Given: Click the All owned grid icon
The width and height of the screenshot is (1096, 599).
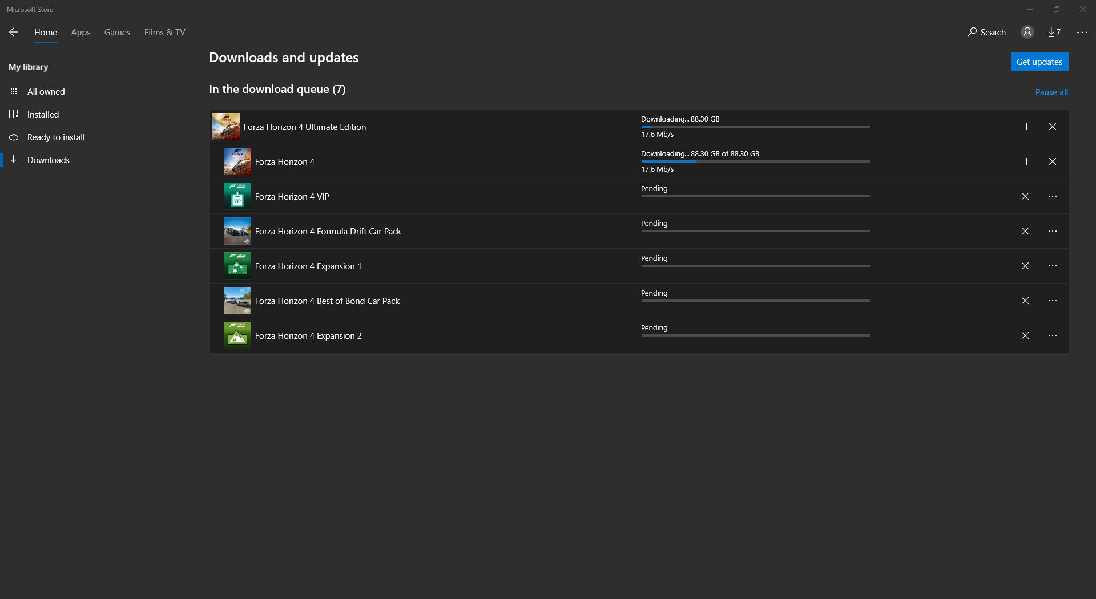Looking at the screenshot, I should tap(14, 92).
